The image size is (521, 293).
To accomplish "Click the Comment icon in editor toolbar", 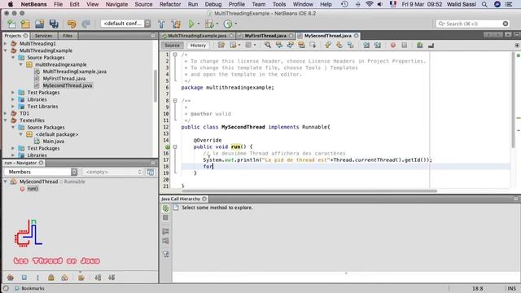I will 420,46.
